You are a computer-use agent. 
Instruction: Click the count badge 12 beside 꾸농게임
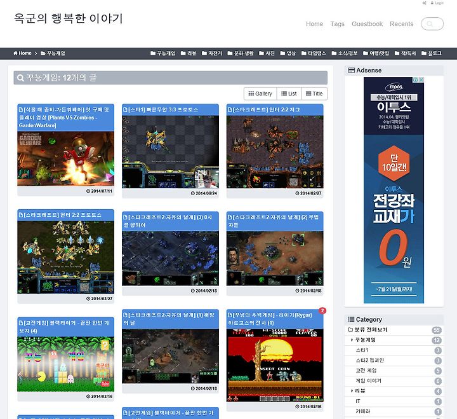(437, 340)
